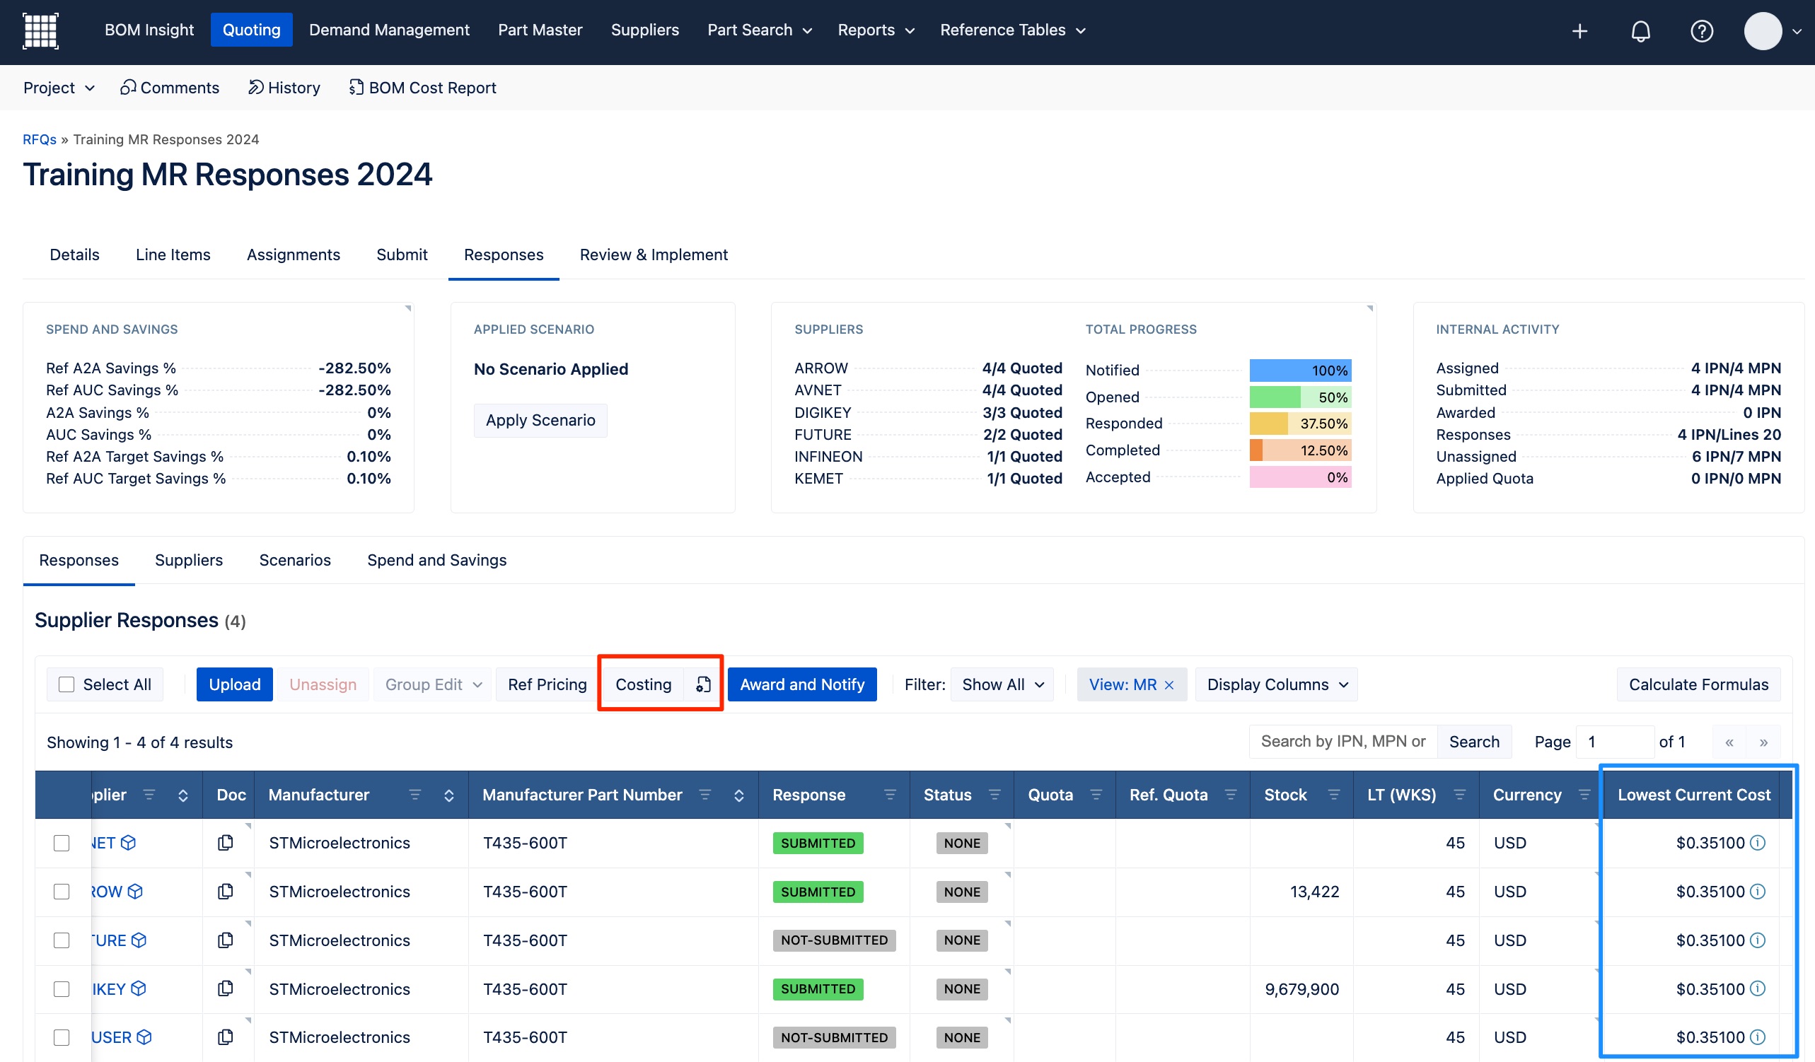Follow the RFQs breadcrumb link
The image size is (1815, 1062).
pyautogui.click(x=40, y=139)
